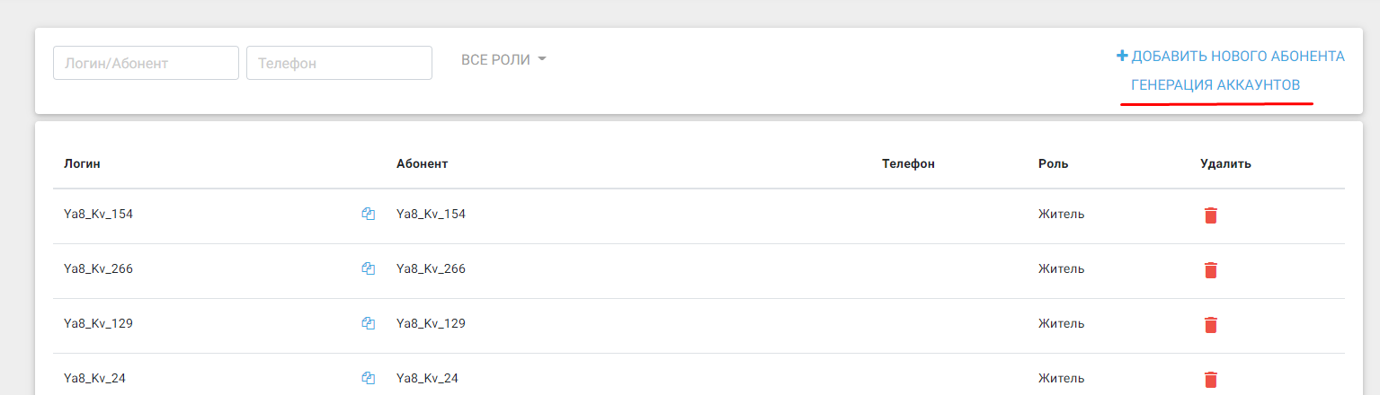Click Житель role in Ya8_Kv_129 row

coord(1061,323)
